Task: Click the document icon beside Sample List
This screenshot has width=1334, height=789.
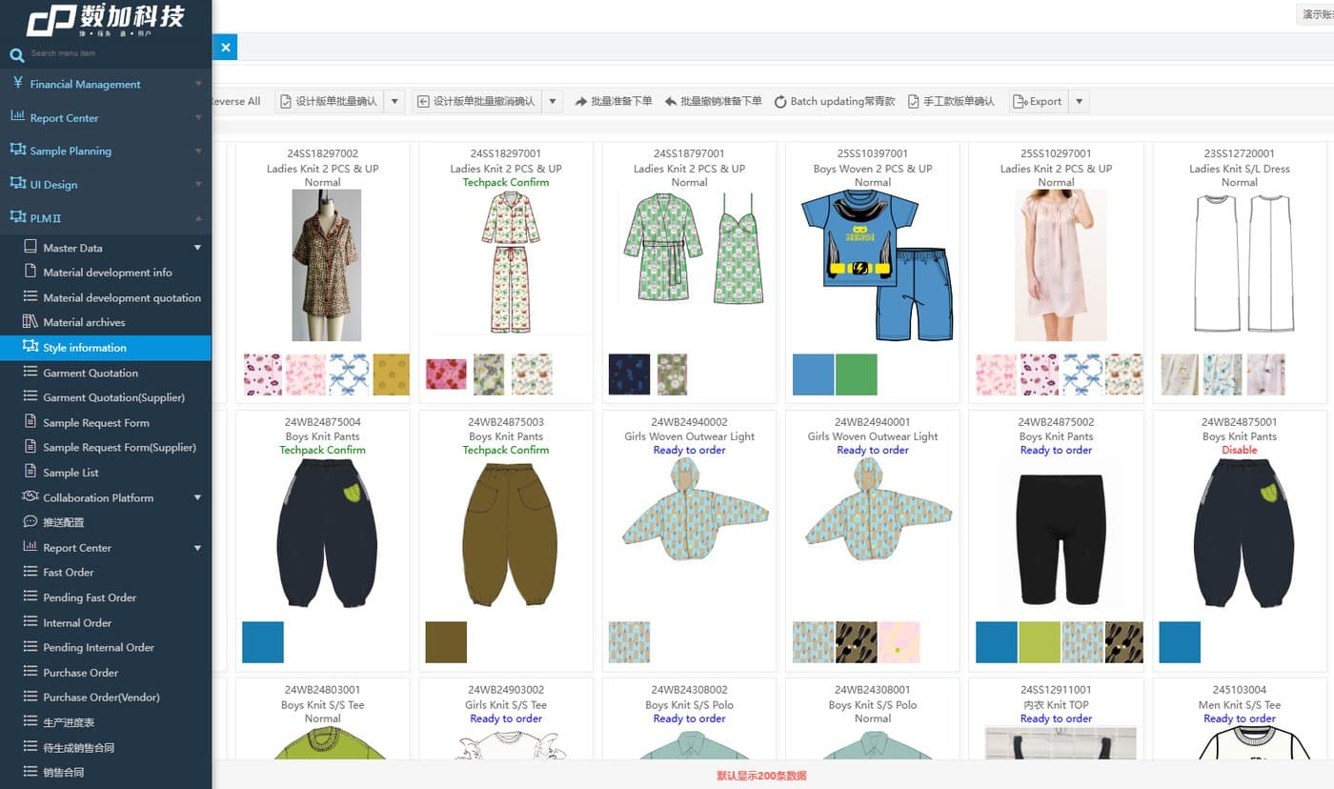Action: [30, 472]
